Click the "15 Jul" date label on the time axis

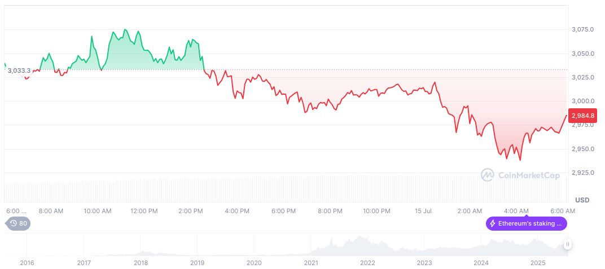tap(424, 211)
